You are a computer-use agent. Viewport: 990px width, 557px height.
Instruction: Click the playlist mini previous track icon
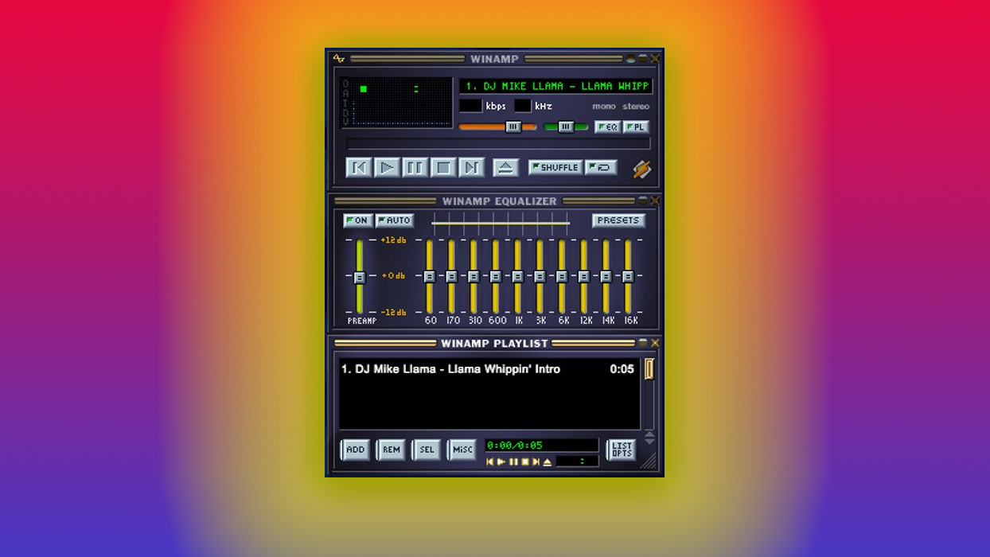coord(490,462)
